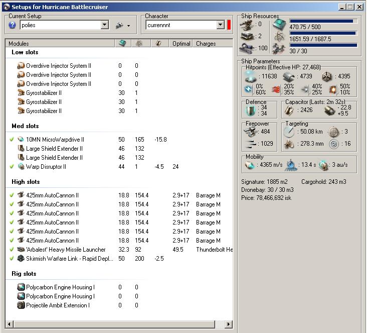
Task: Click the CPU usage progress bar
Action: (x=323, y=21)
